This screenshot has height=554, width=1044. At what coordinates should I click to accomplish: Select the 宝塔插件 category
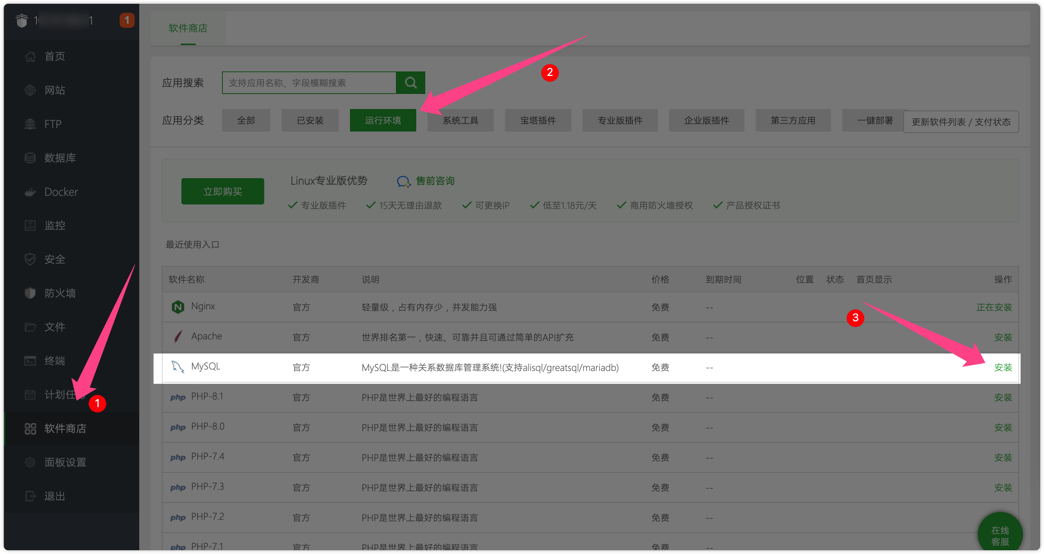click(x=538, y=120)
